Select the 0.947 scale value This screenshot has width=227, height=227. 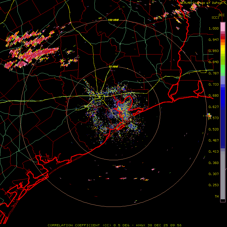click(x=214, y=40)
